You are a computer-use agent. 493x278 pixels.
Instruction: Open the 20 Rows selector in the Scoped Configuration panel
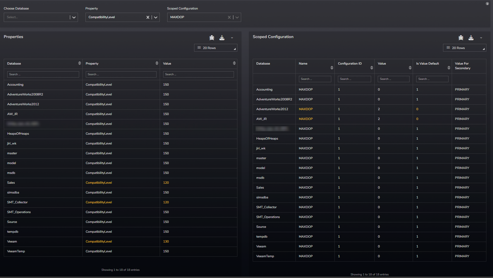coord(465,48)
